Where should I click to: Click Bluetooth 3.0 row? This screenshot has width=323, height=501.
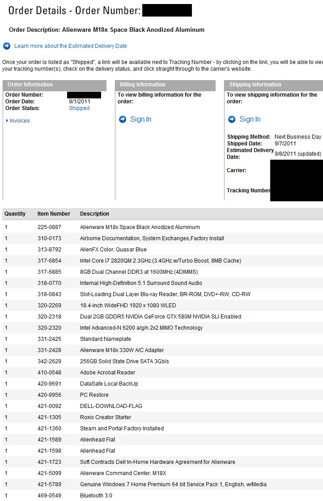click(x=162, y=496)
